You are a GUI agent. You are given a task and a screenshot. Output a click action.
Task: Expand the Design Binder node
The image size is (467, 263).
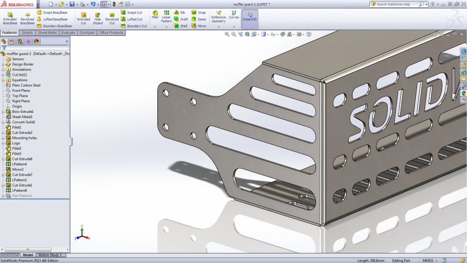pyautogui.click(x=3, y=64)
